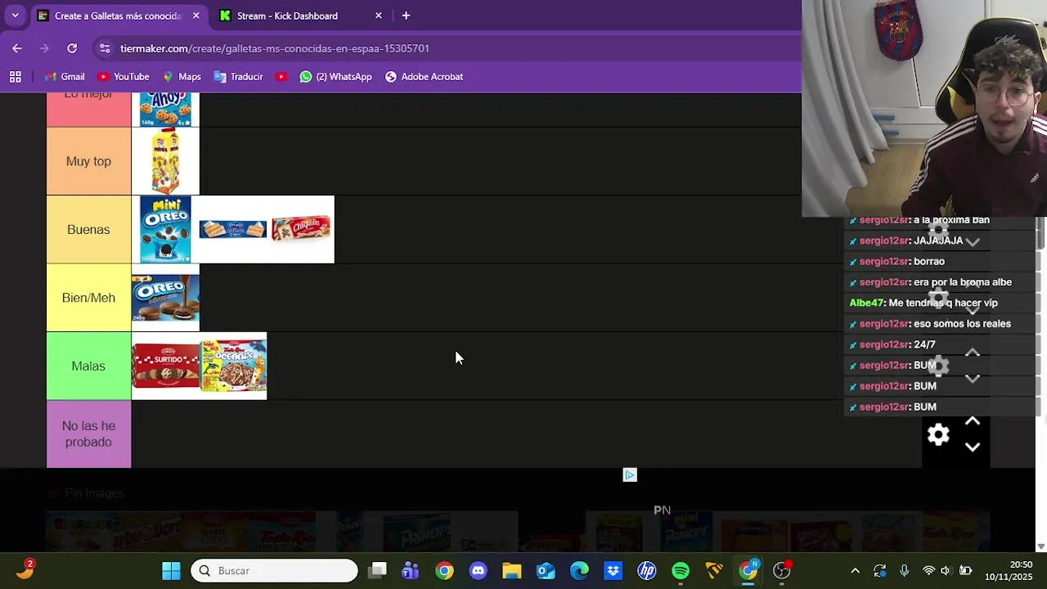Screen dimensions: 1047x589
Task: Open the Gmail bookmark
Action: coord(65,77)
